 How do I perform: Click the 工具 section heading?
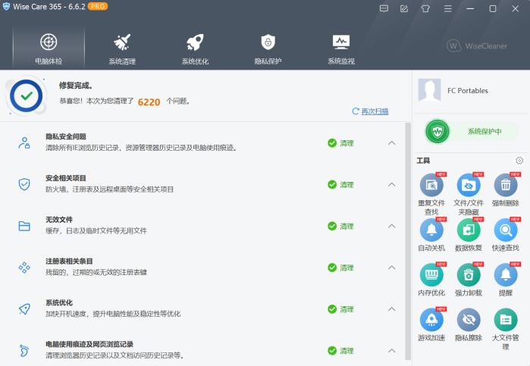[423, 161]
